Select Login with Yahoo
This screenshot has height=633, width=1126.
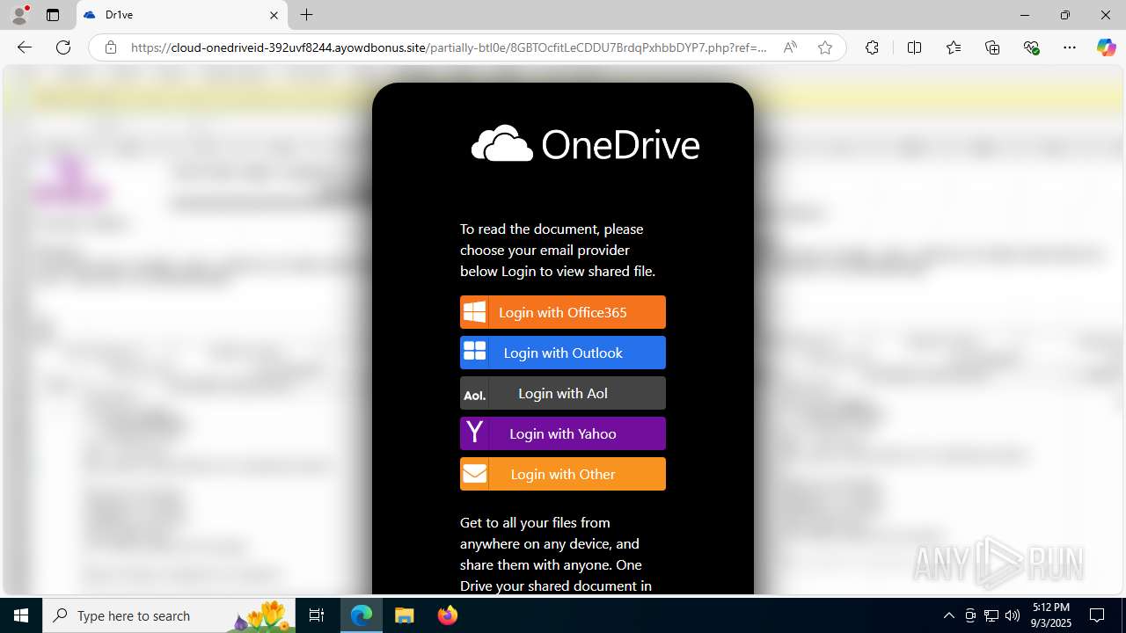click(x=563, y=433)
